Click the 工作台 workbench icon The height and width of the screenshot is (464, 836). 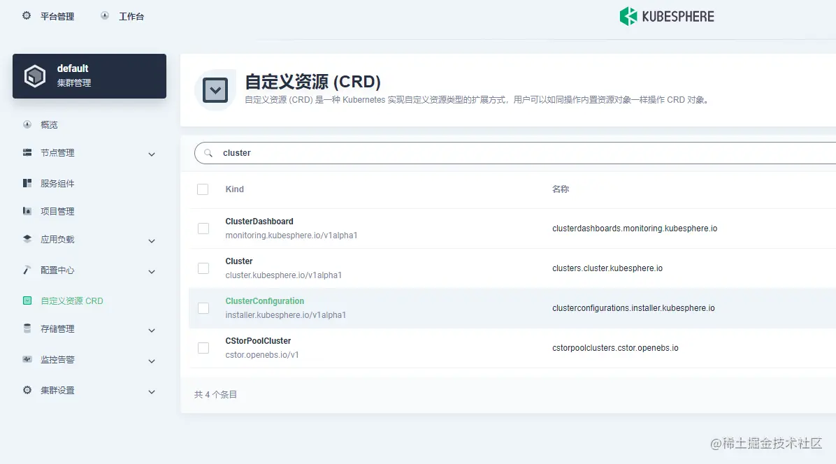tap(105, 16)
